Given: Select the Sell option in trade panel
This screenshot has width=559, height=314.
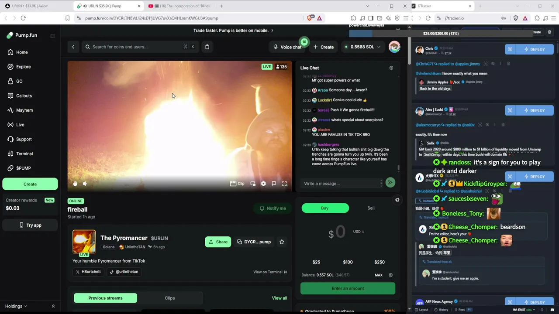Looking at the screenshot, I should (x=371, y=208).
